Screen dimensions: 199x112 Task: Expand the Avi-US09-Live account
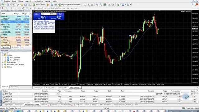pyautogui.click(x=6, y=58)
